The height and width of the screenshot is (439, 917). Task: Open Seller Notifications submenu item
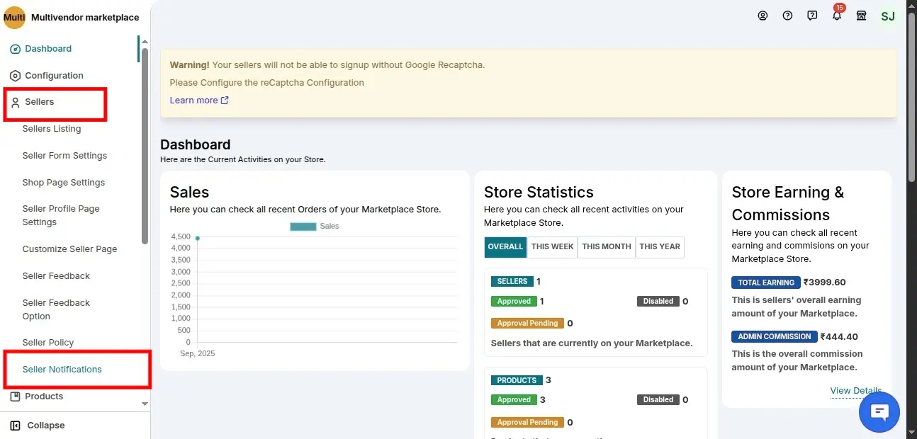(x=62, y=370)
